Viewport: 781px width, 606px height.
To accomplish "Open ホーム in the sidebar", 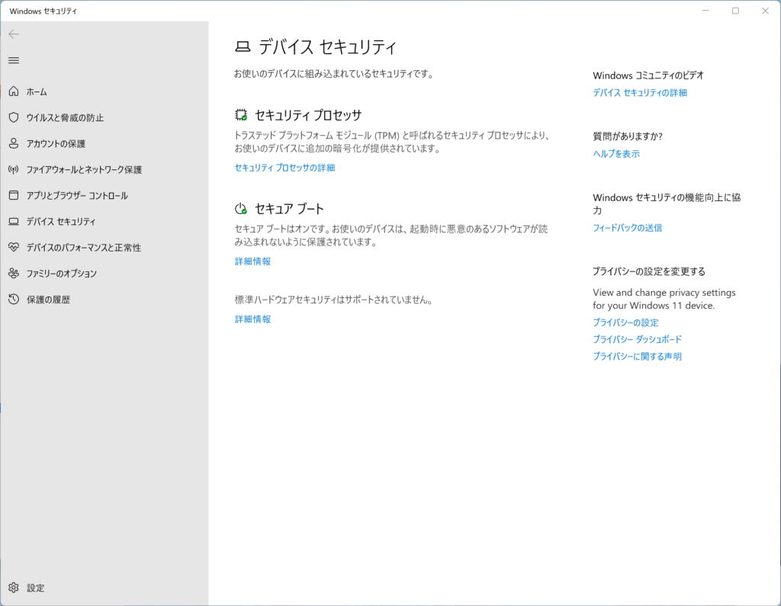I will pos(104,91).
